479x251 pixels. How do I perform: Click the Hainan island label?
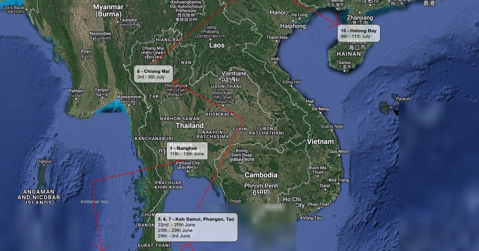[349, 54]
